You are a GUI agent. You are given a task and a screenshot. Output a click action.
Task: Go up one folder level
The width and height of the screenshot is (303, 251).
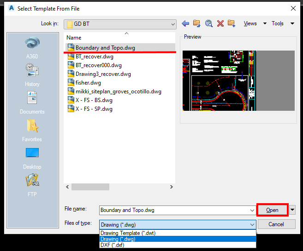click(x=197, y=23)
